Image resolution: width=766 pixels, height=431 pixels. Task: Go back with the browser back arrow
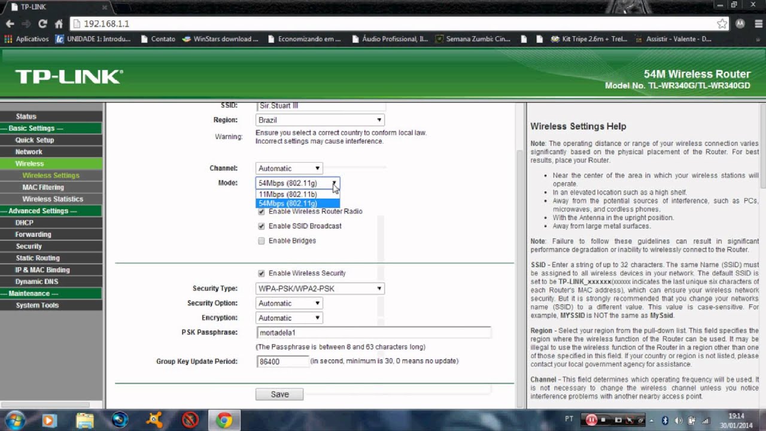[x=10, y=24]
